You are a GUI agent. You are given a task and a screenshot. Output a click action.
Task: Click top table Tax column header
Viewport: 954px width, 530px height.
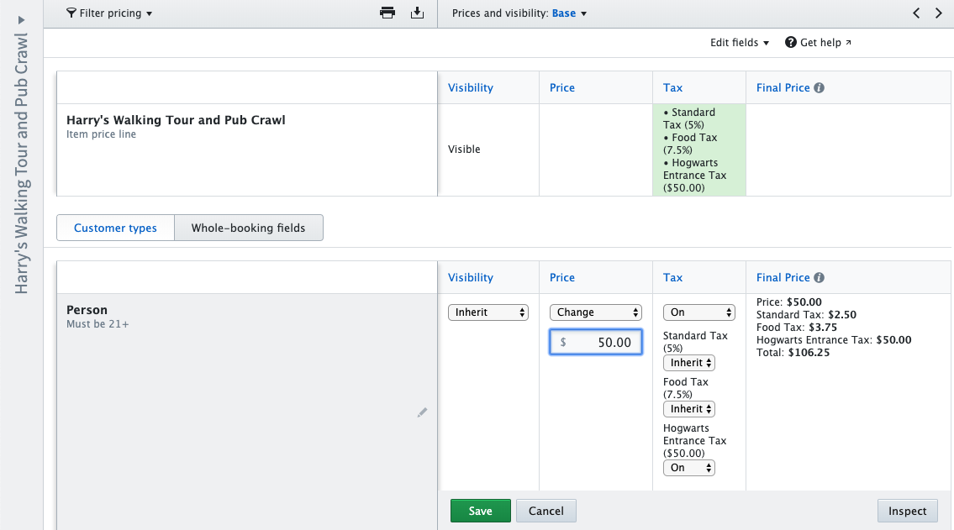tap(672, 87)
